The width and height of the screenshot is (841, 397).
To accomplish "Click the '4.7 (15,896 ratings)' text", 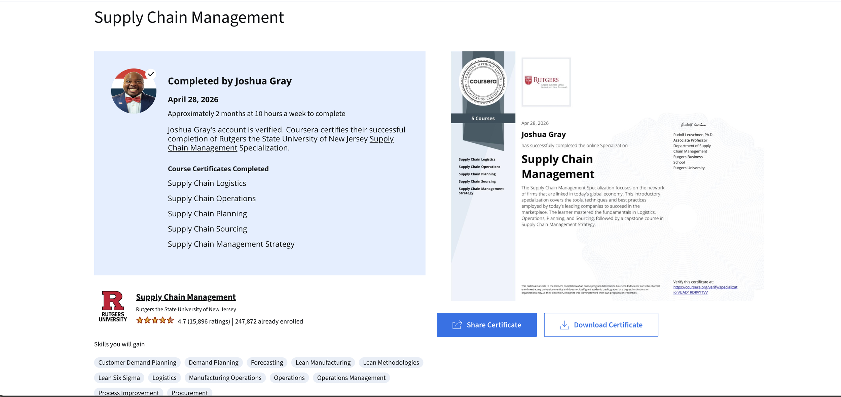I will 204,321.
